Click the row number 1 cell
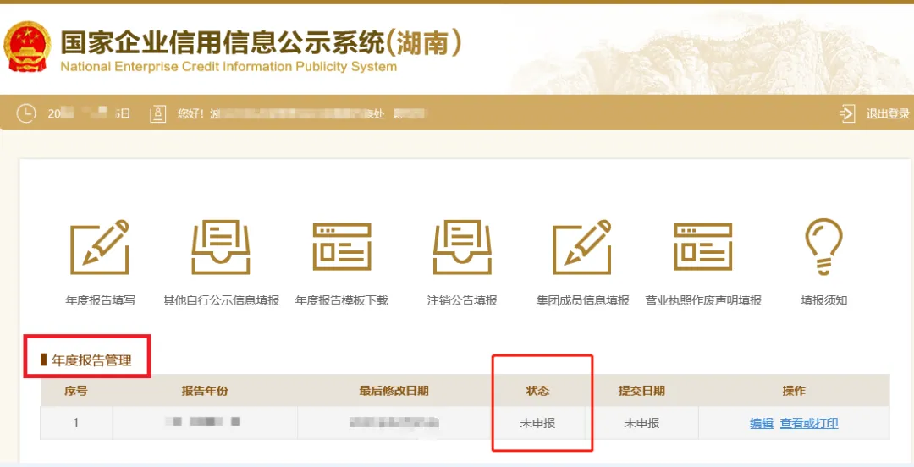The width and height of the screenshot is (914, 467). [x=76, y=423]
